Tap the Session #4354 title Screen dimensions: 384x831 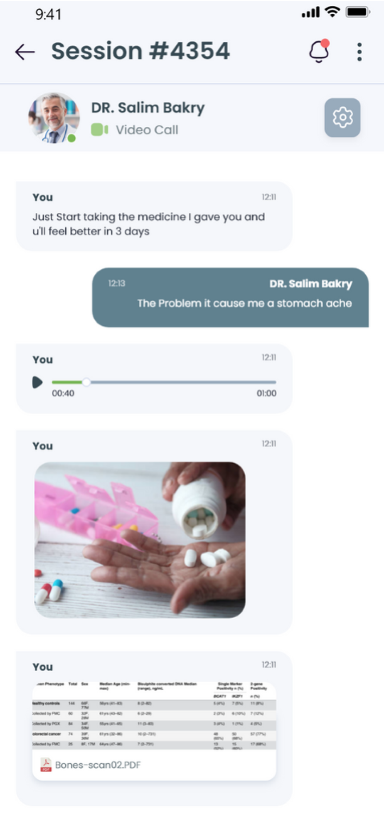(x=140, y=51)
